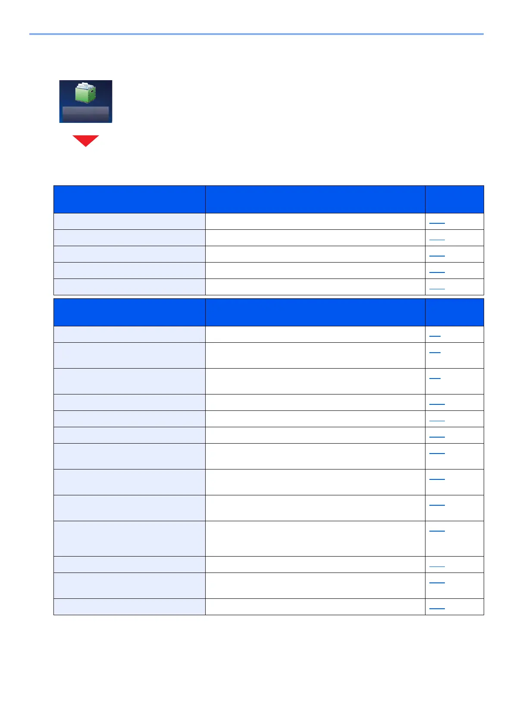Open page link in second table's eighth row
The width and height of the screenshot is (513, 726).
[437, 478]
